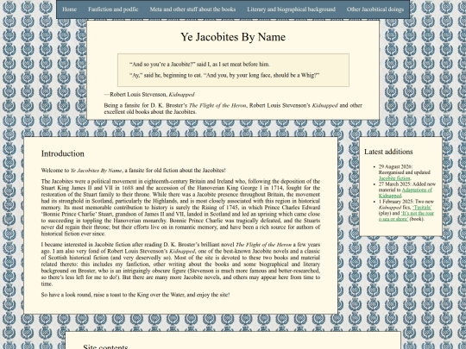466x349 pixels.
Task: Click the "Welcome to Ye Jacobites By Name" sentence
Action: pyautogui.click(x=133, y=171)
